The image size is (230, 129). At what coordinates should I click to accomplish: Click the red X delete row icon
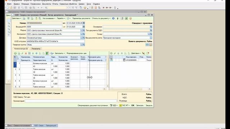(26, 53)
